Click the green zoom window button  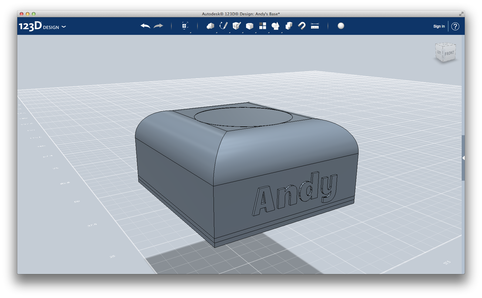tap(34, 14)
